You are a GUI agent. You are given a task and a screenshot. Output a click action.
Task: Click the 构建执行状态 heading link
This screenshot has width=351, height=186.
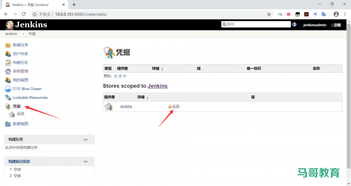click(x=19, y=161)
